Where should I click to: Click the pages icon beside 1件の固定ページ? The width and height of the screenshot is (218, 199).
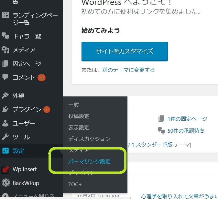pos(161,119)
